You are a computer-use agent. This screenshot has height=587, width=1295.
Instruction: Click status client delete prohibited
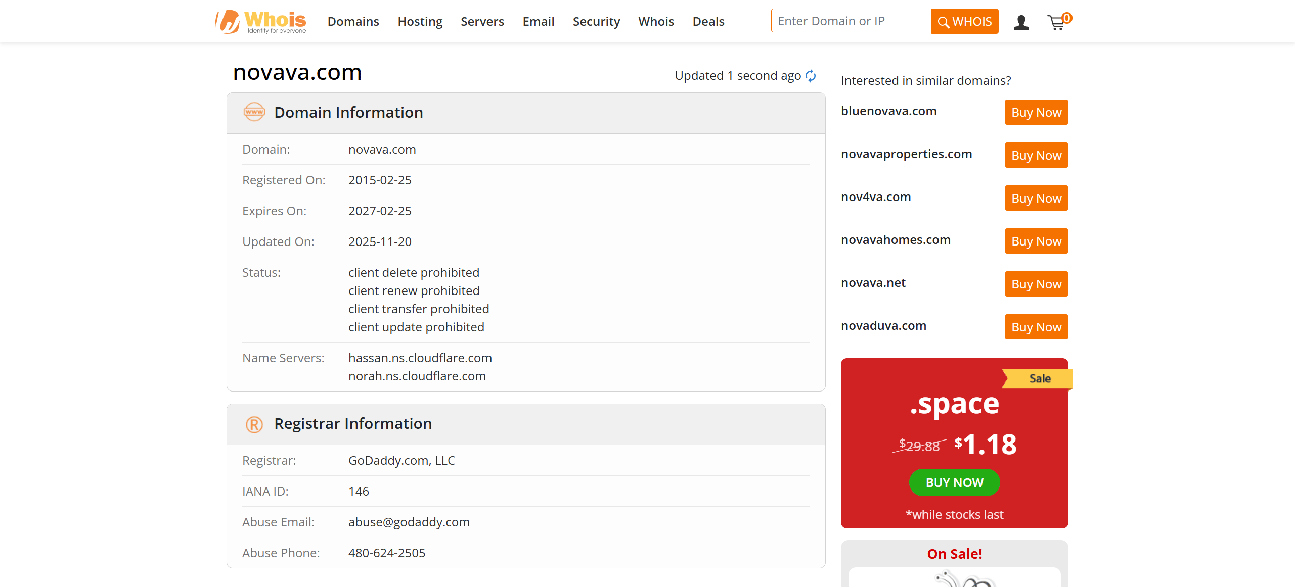tap(414, 273)
